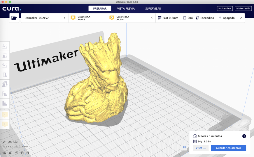The width and height of the screenshot is (254, 157).
Task: Open the VISTA PREVIA stage tab
Action: click(x=126, y=8)
